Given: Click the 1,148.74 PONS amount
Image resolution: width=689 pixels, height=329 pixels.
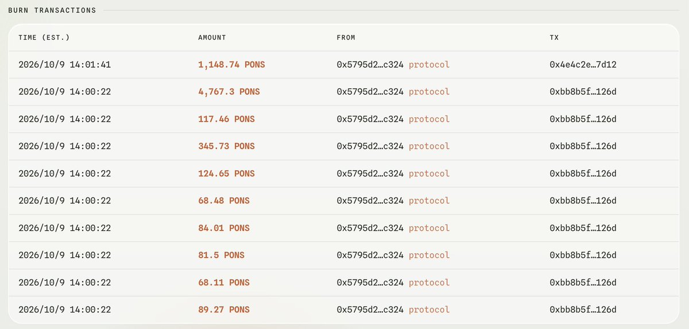Looking at the screenshot, I should [x=231, y=65].
